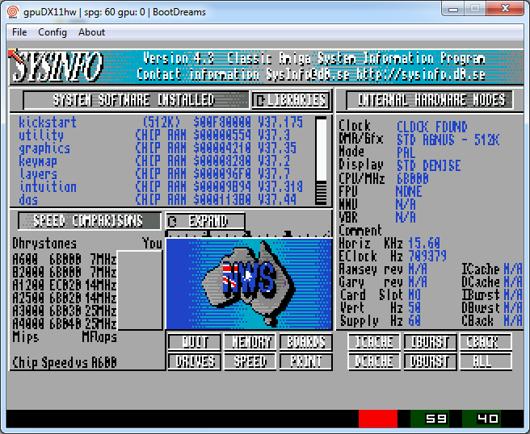Click the 59 frame counter display
Image resolution: width=530 pixels, height=434 pixels.
(430, 419)
